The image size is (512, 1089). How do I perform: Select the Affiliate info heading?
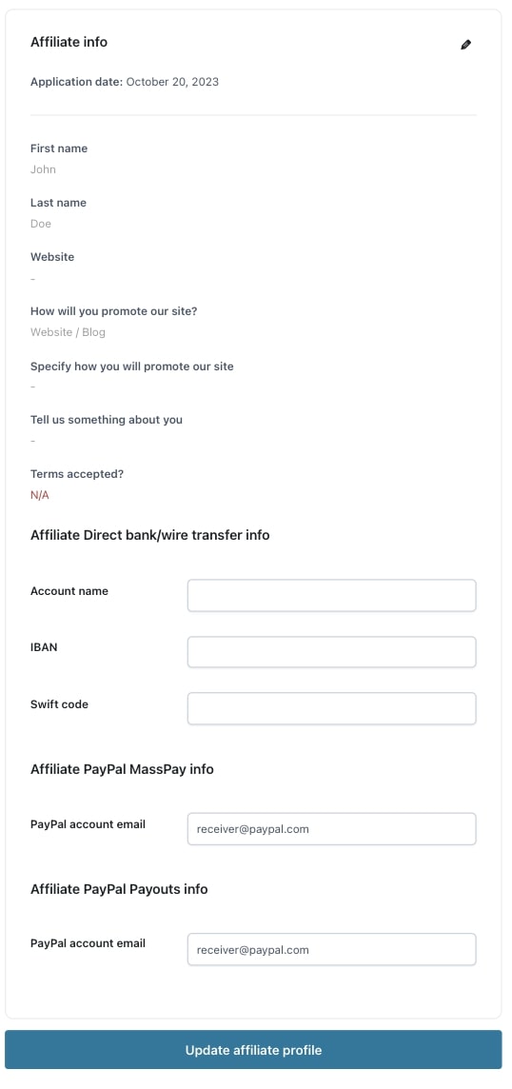click(x=69, y=43)
